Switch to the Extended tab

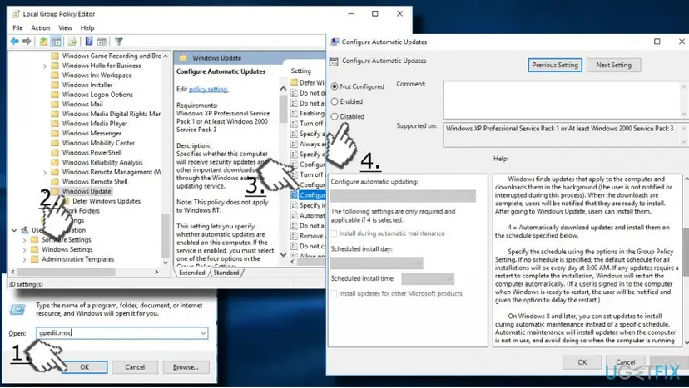pyautogui.click(x=192, y=273)
